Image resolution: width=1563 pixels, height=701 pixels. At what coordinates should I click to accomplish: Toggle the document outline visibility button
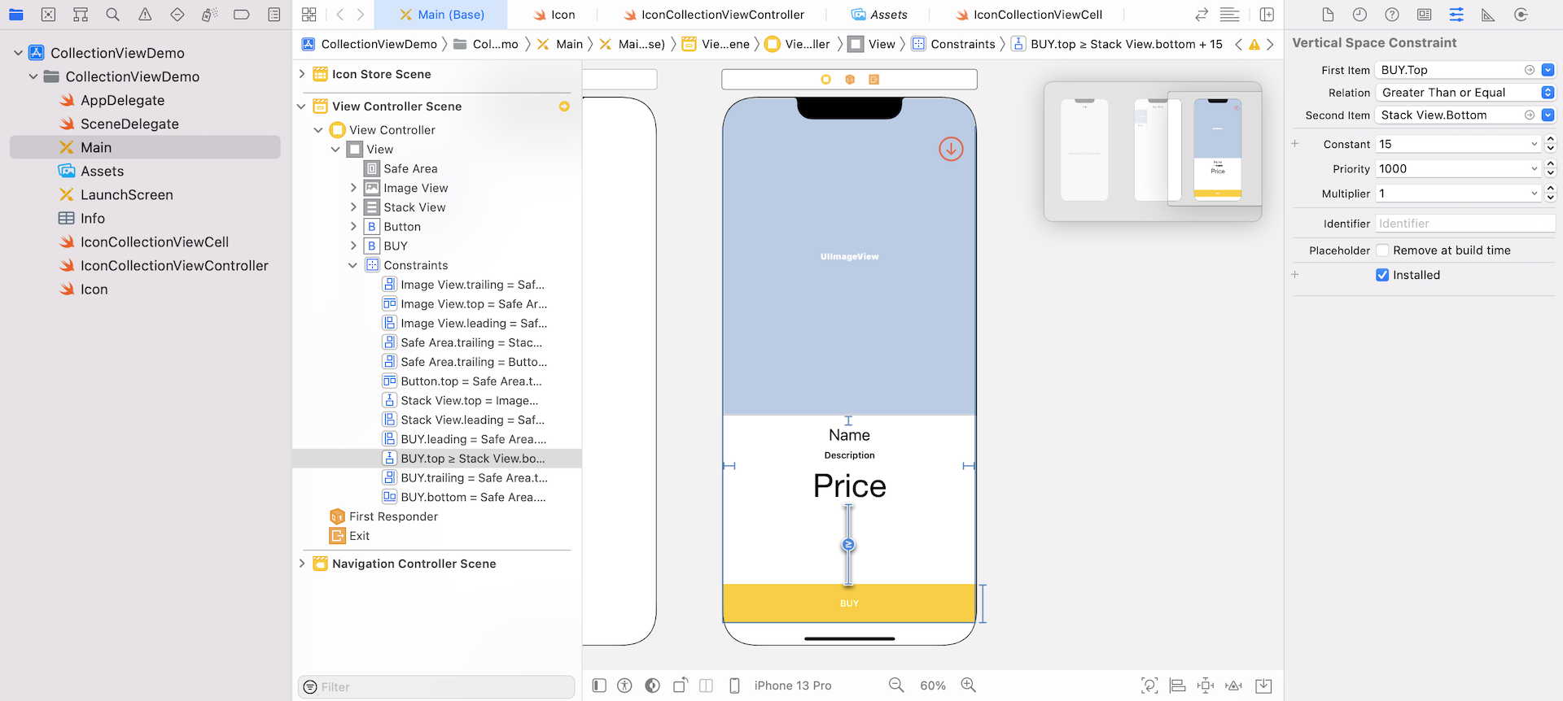(599, 686)
